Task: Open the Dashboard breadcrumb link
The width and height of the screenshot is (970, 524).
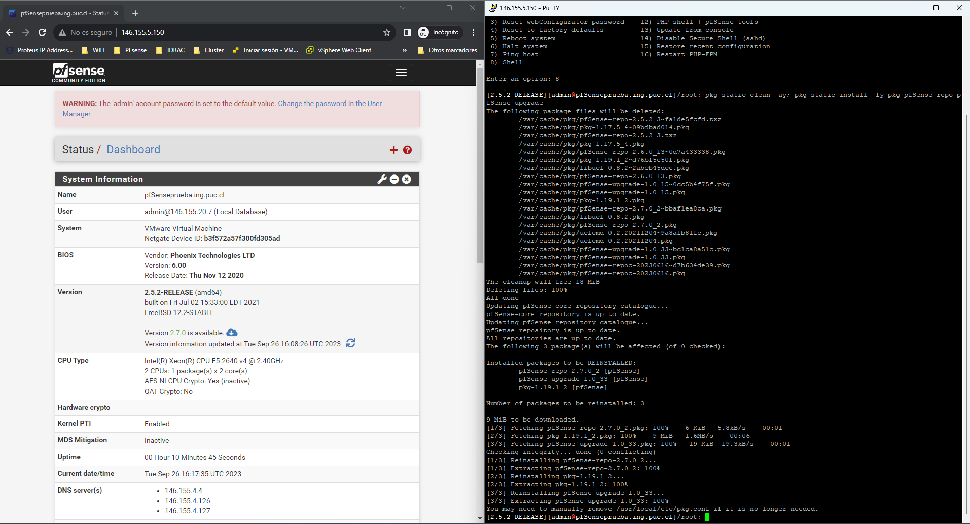Action: coord(133,149)
